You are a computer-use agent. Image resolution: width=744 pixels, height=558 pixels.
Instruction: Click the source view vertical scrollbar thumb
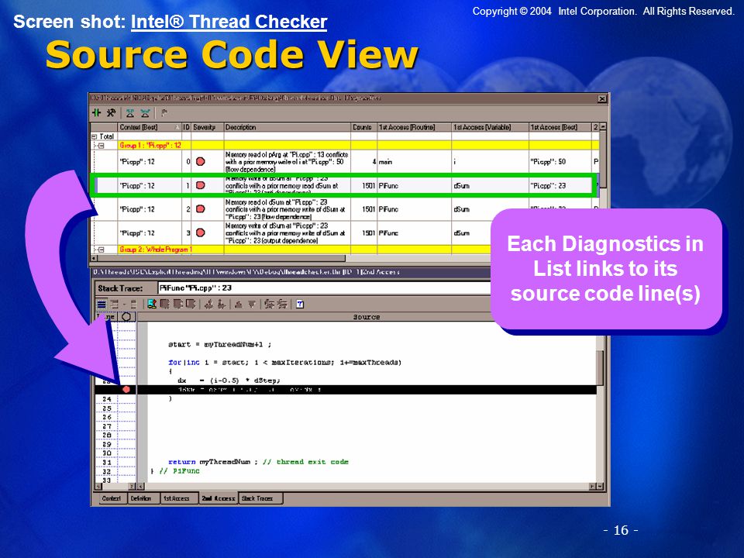600,368
